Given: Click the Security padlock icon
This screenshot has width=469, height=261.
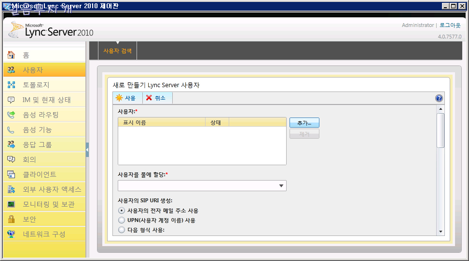Looking at the screenshot, I should 11,219.
